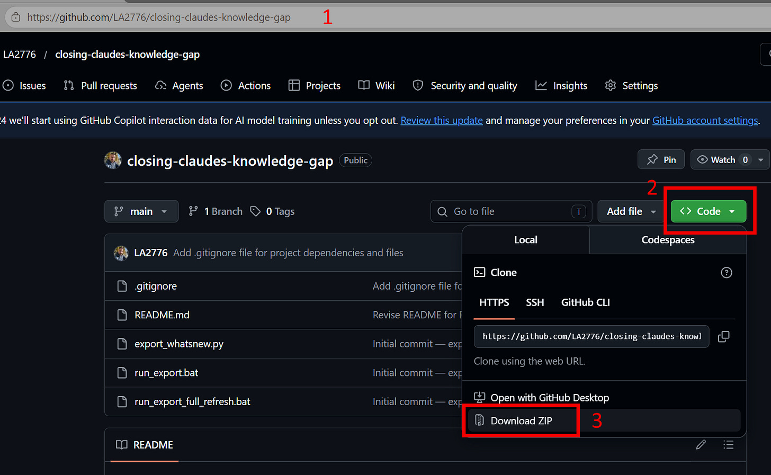Follow the 'GitHub account settings' link
This screenshot has width=771, height=475.
[705, 121]
